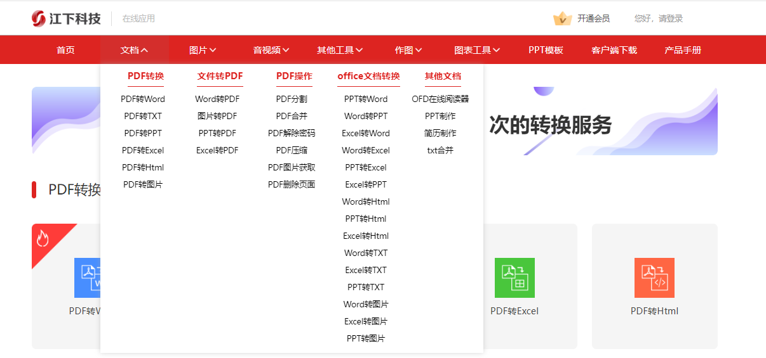Viewport: 766px width, 358px height.
Task: Open the 其他工具 dropdown
Action: point(340,50)
